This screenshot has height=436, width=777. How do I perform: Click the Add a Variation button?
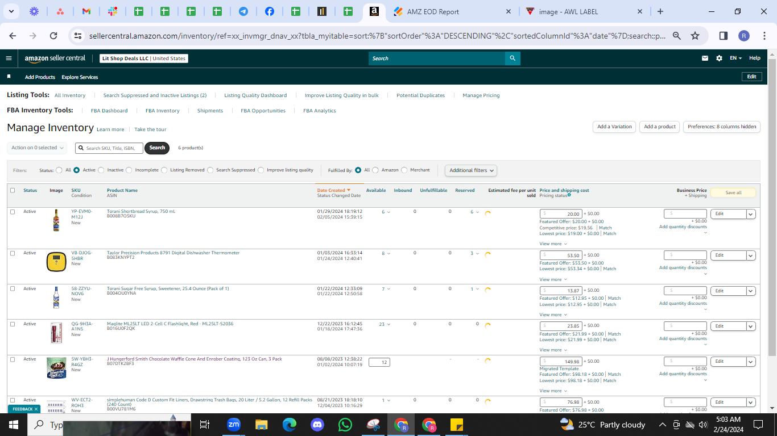(614, 127)
